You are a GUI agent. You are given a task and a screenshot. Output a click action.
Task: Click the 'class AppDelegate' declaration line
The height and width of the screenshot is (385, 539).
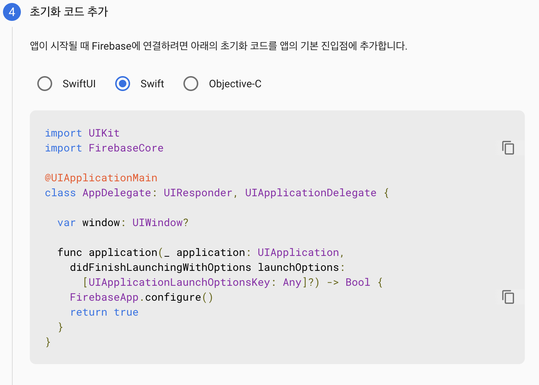coord(217,193)
